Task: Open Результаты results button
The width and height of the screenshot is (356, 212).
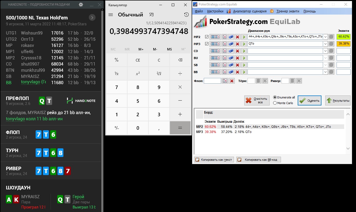Action: [338, 101]
